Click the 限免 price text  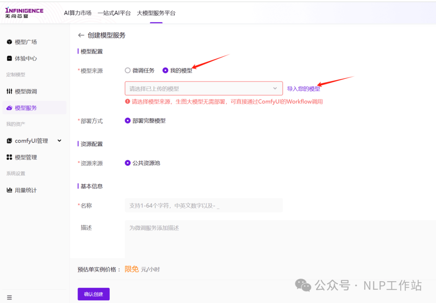click(132, 269)
